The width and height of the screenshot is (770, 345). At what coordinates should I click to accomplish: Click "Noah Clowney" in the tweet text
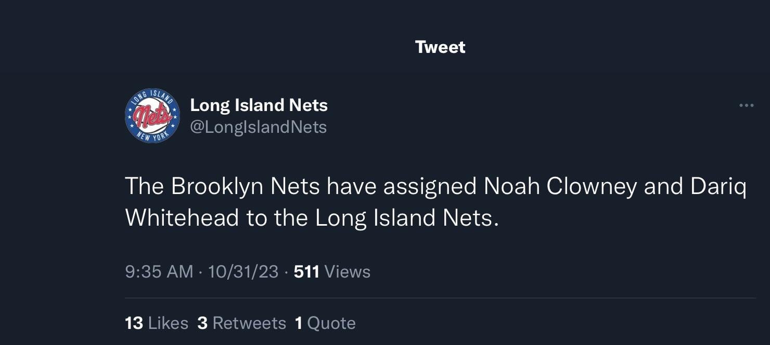[x=560, y=187]
